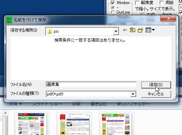Click the ファイル名 input field

pyautogui.click(x=91, y=85)
